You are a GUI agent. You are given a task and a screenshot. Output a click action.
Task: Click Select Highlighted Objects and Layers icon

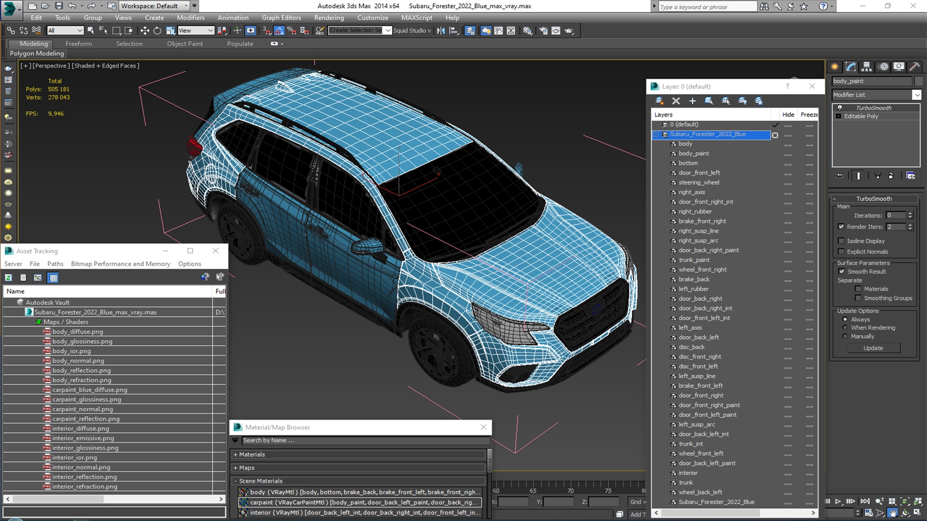pos(709,101)
